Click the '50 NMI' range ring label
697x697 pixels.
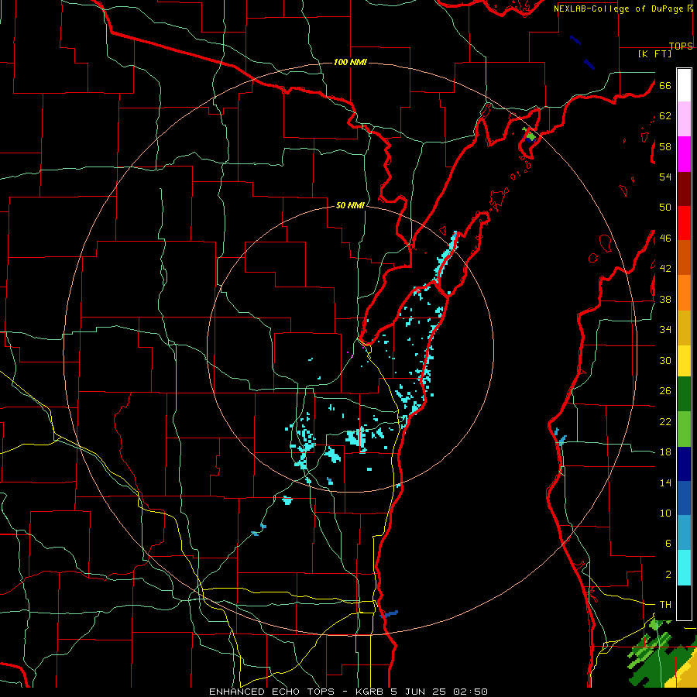pyautogui.click(x=350, y=205)
